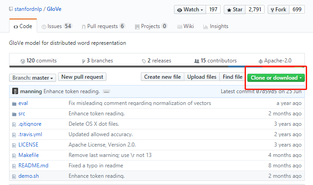Click the repository book icon beside stanfordnlp
The image size is (313, 185).
point(11,9)
